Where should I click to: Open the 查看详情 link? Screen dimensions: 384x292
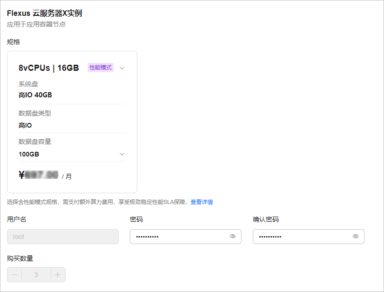202,202
